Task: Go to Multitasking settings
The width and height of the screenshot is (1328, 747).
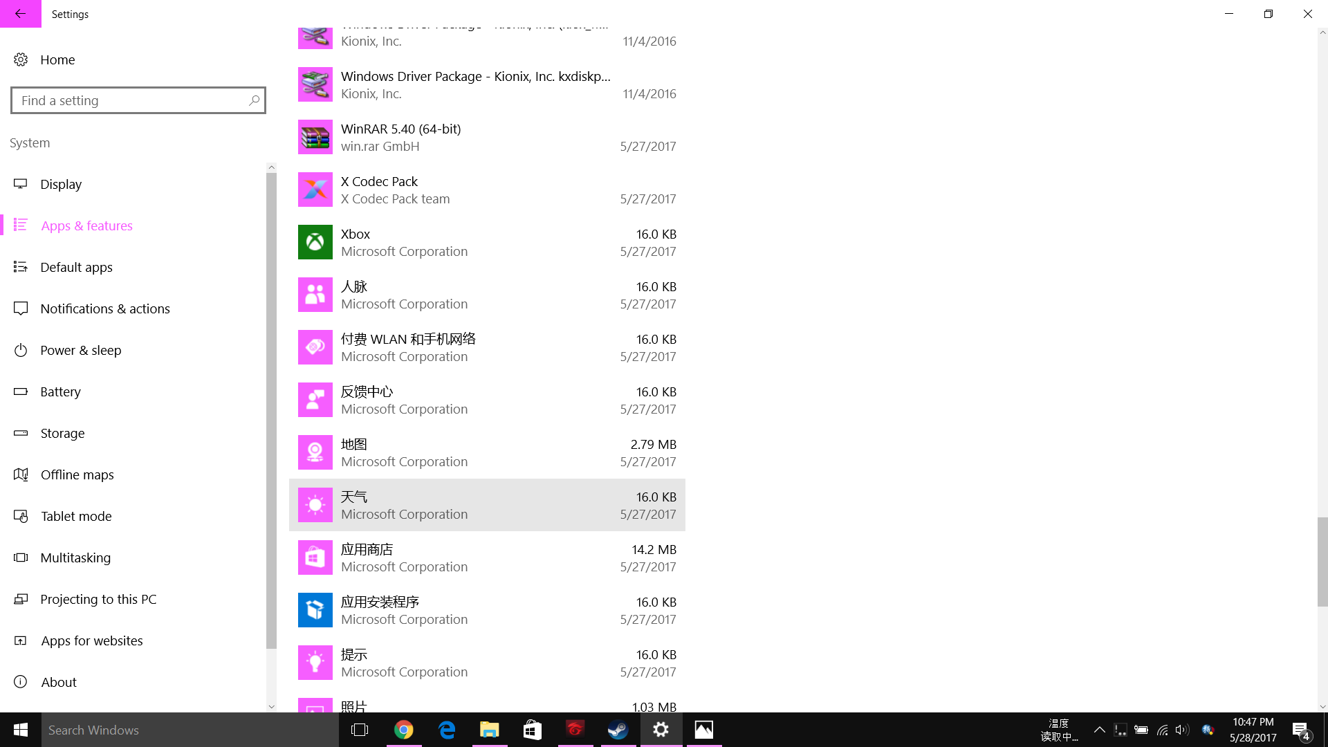Action: coord(133,557)
